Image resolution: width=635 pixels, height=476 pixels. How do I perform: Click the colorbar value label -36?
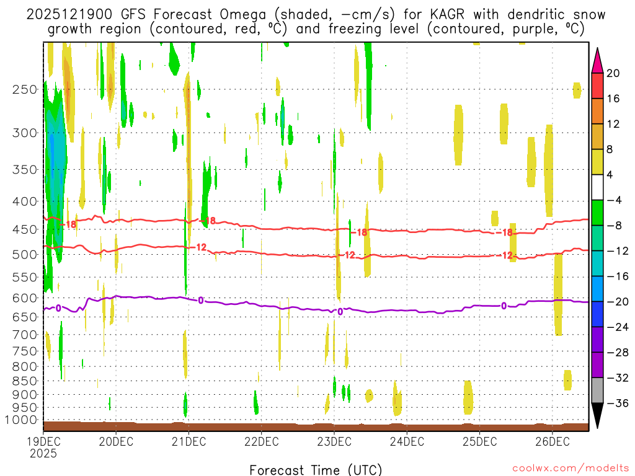point(618,403)
